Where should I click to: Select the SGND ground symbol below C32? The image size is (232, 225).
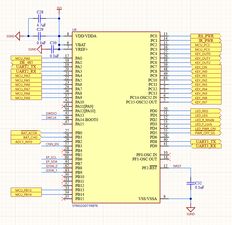pos(190,209)
